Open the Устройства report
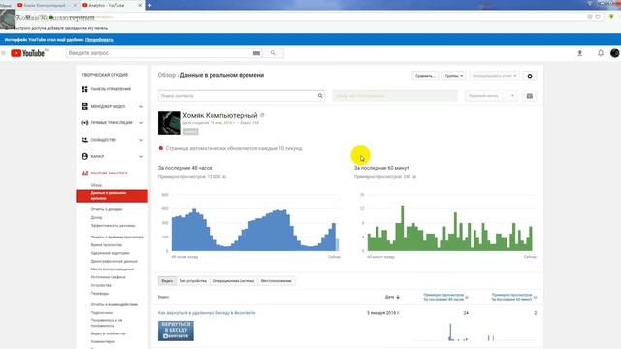This screenshot has width=621, height=349. [101, 285]
